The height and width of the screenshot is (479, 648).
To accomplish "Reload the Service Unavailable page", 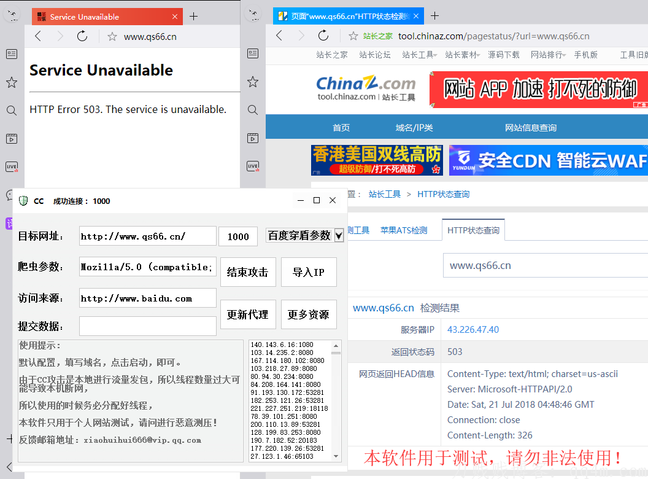I will tap(82, 36).
